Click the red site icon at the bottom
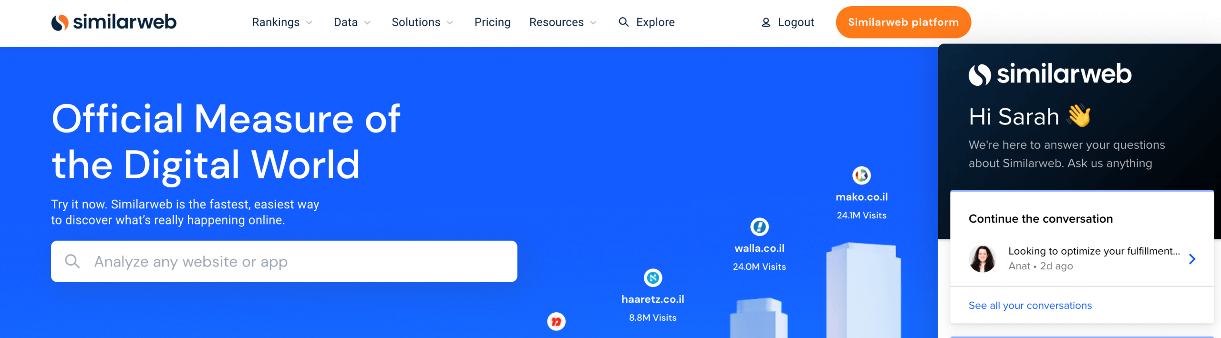Viewport: 1221px width, 338px height. tap(556, 322)
